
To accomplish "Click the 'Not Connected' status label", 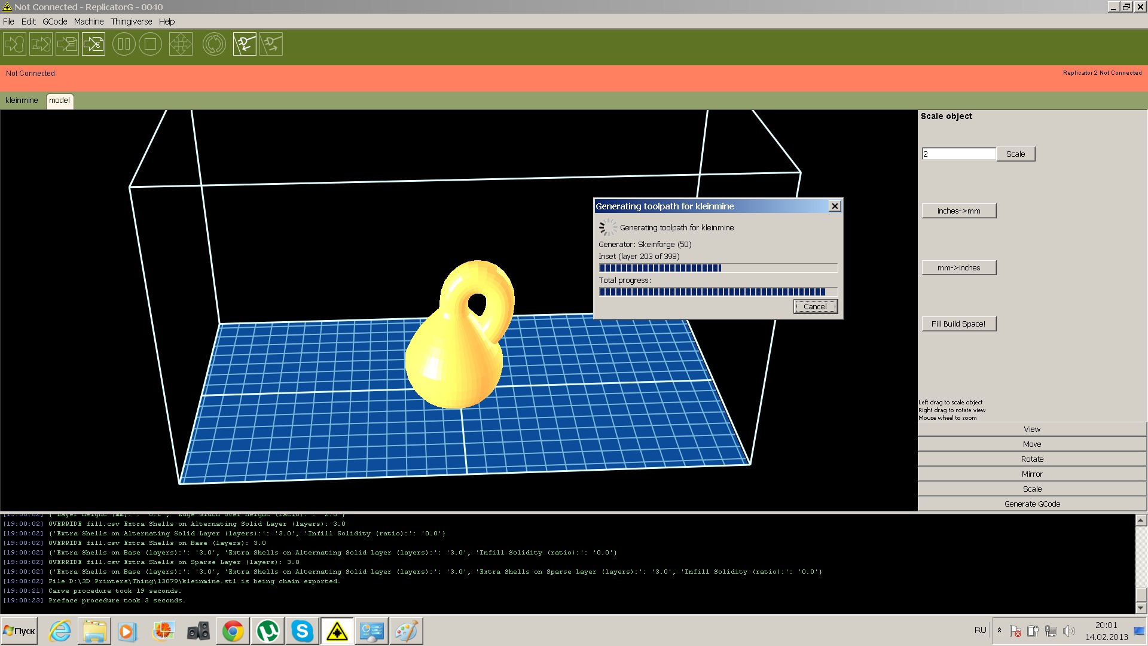I will pos(30,74).
